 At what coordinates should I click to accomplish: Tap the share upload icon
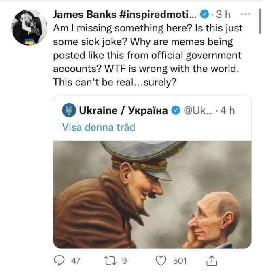(x=212, y=261)
